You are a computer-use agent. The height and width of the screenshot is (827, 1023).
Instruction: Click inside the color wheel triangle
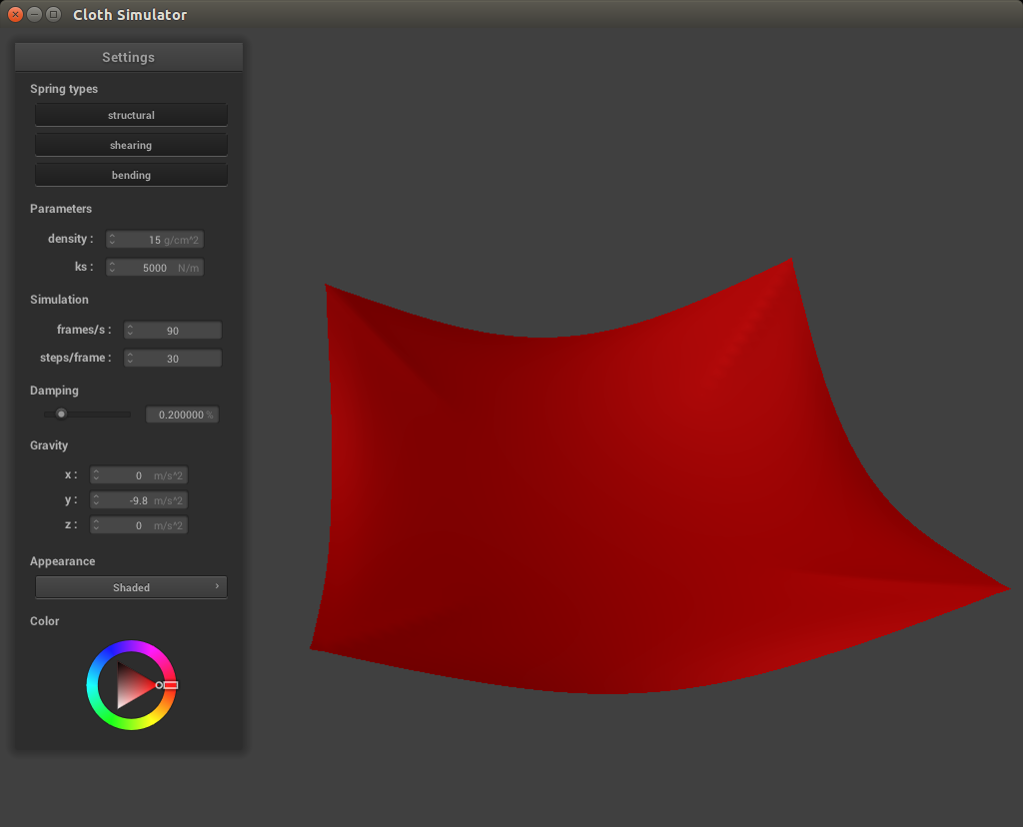click(130, 685)
